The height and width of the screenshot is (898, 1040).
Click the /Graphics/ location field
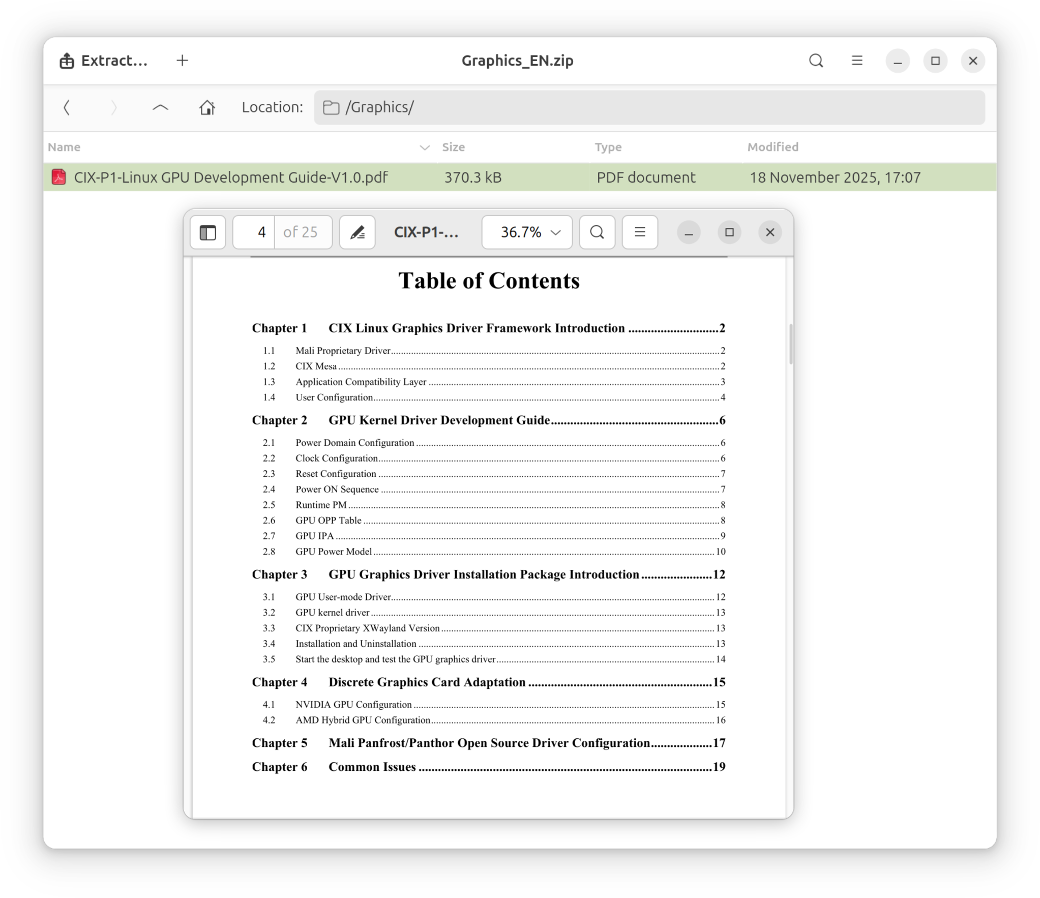[649, 107]
